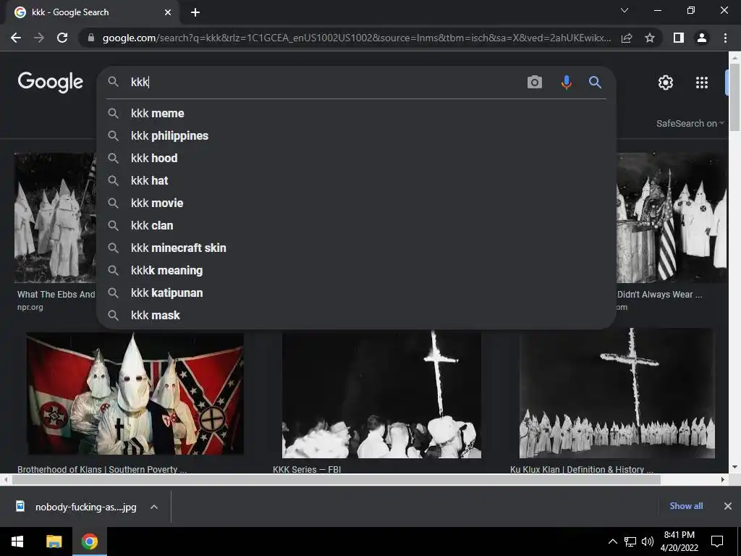This screenshot has height=556, width=741.
Task: Select the 'kkk movie' suggestion
Action: tap(356, 203)
